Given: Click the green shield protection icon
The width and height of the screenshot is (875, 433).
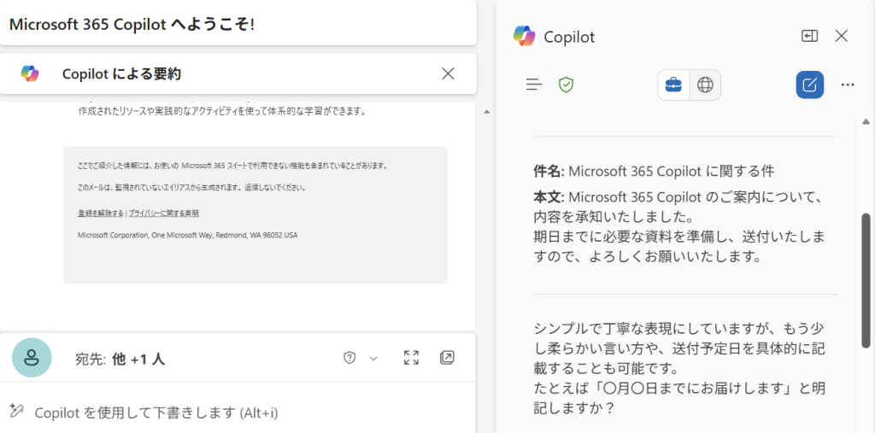Looking at the screenshot, I should [565, 85].
